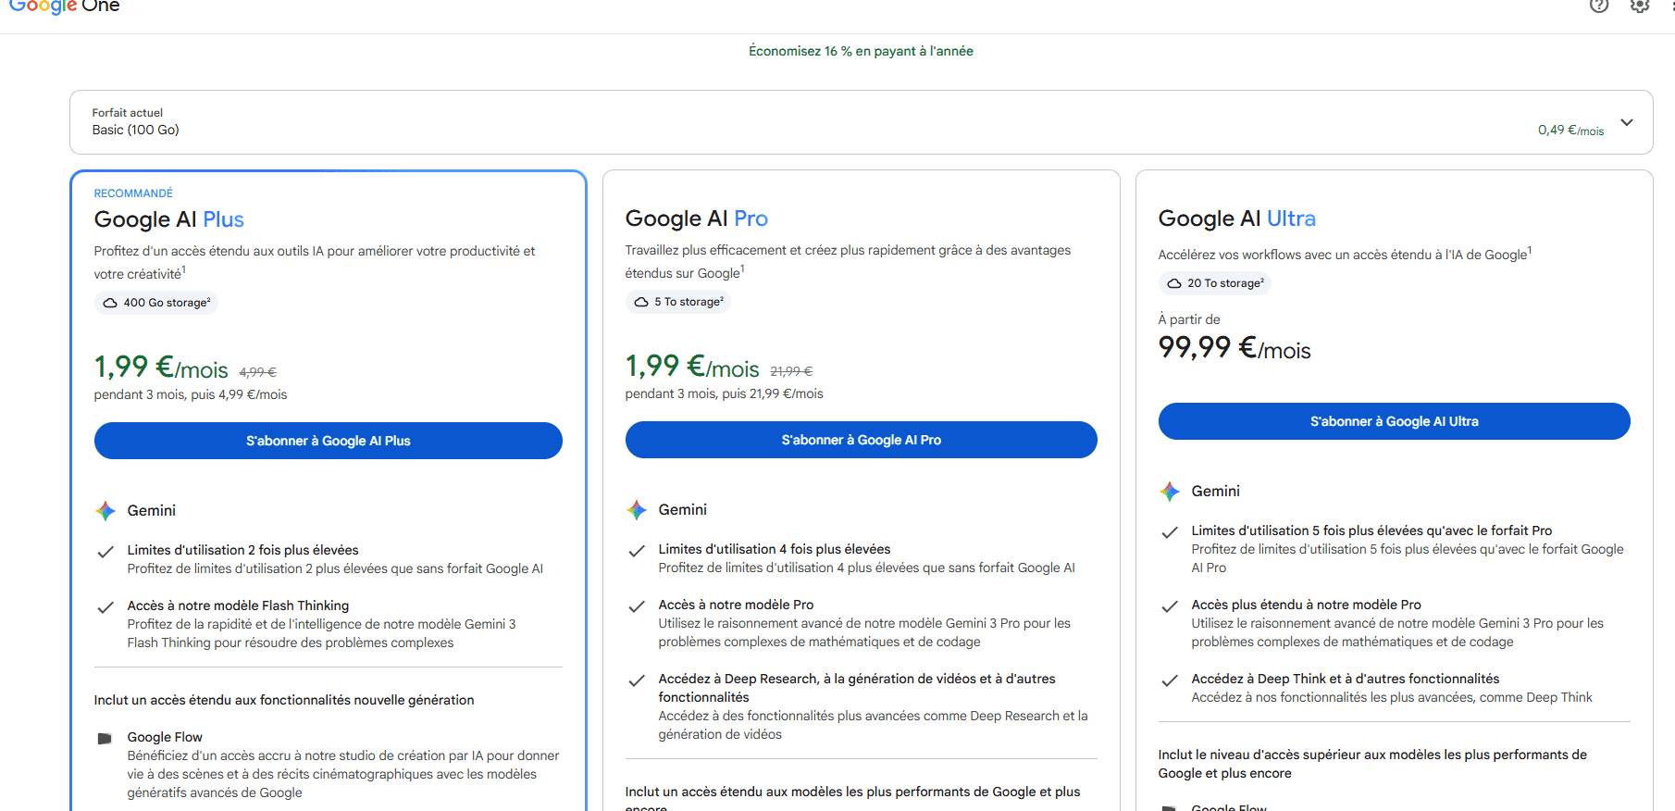Click checkmark beside 'Accès plus étendu à notre modèle Pro'

[x=1170, y=606]
